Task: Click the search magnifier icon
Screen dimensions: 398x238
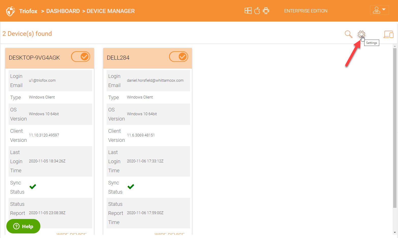Action: [349, 34]
